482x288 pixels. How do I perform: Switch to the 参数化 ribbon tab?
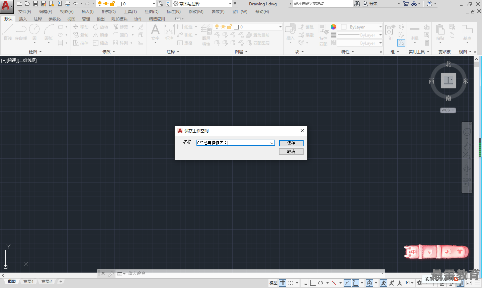[55, 19]
